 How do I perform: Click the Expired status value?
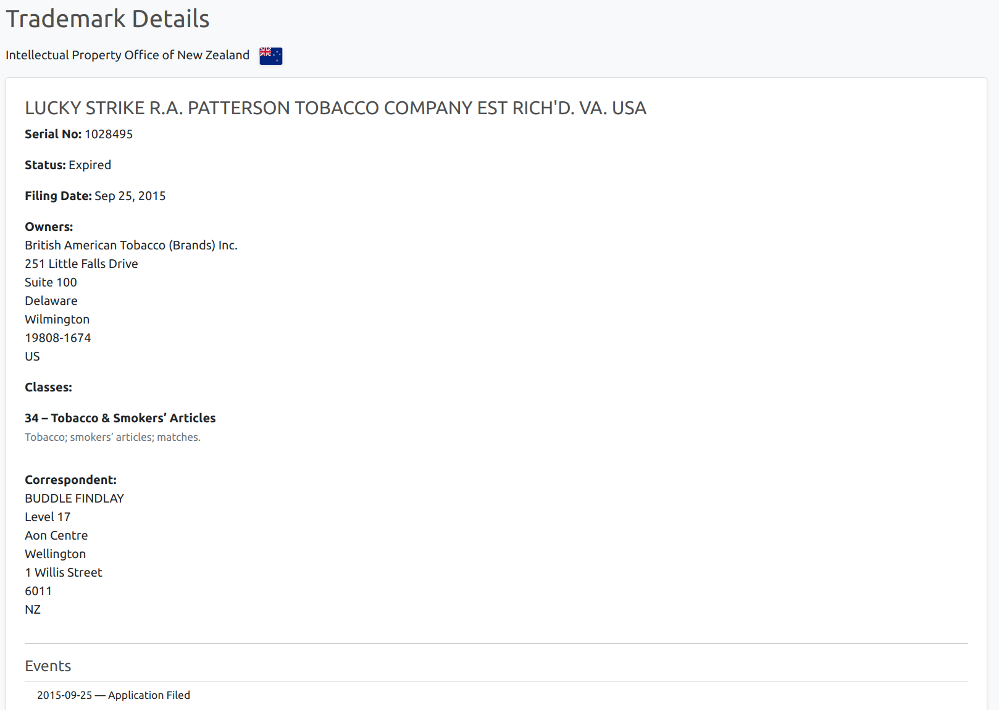click(x=90, y=165)
